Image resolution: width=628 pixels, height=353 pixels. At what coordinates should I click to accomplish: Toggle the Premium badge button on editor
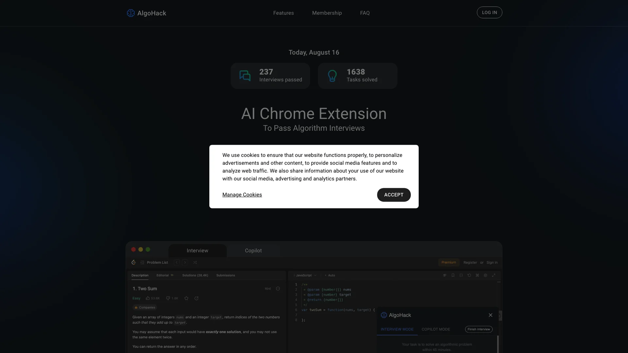pos(448,262)
